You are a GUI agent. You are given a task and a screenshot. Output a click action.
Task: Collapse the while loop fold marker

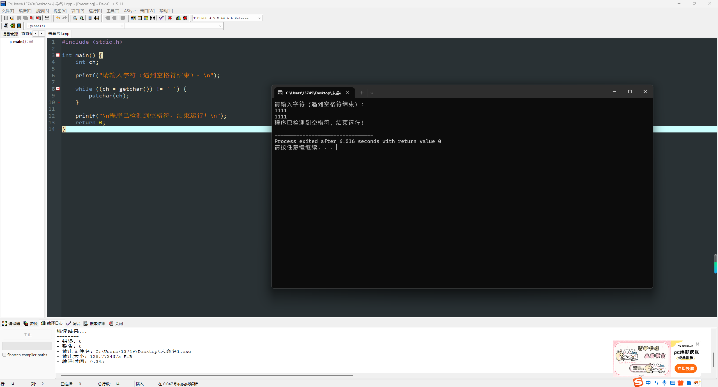pyautogui.click(x=58, y=89)
